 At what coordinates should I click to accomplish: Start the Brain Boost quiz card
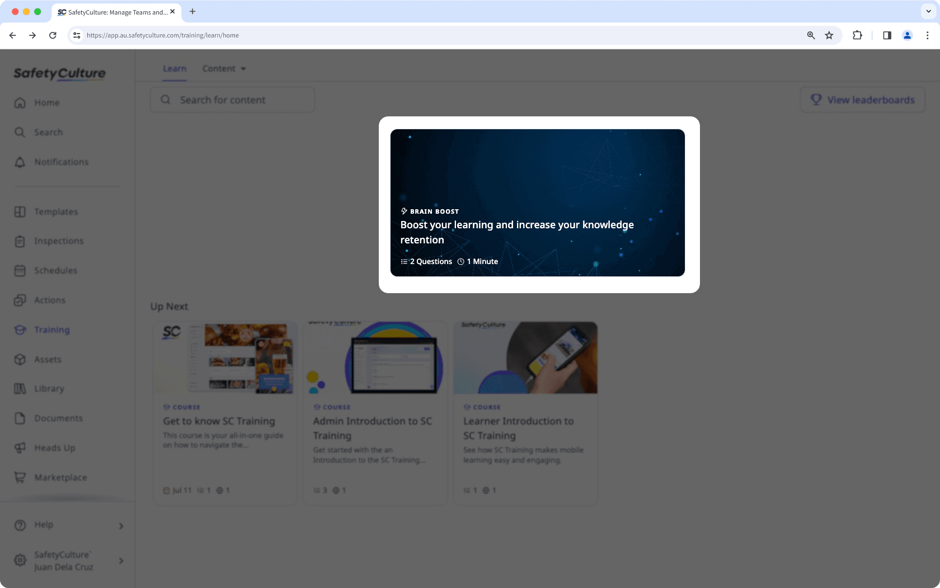pos(538,203)
